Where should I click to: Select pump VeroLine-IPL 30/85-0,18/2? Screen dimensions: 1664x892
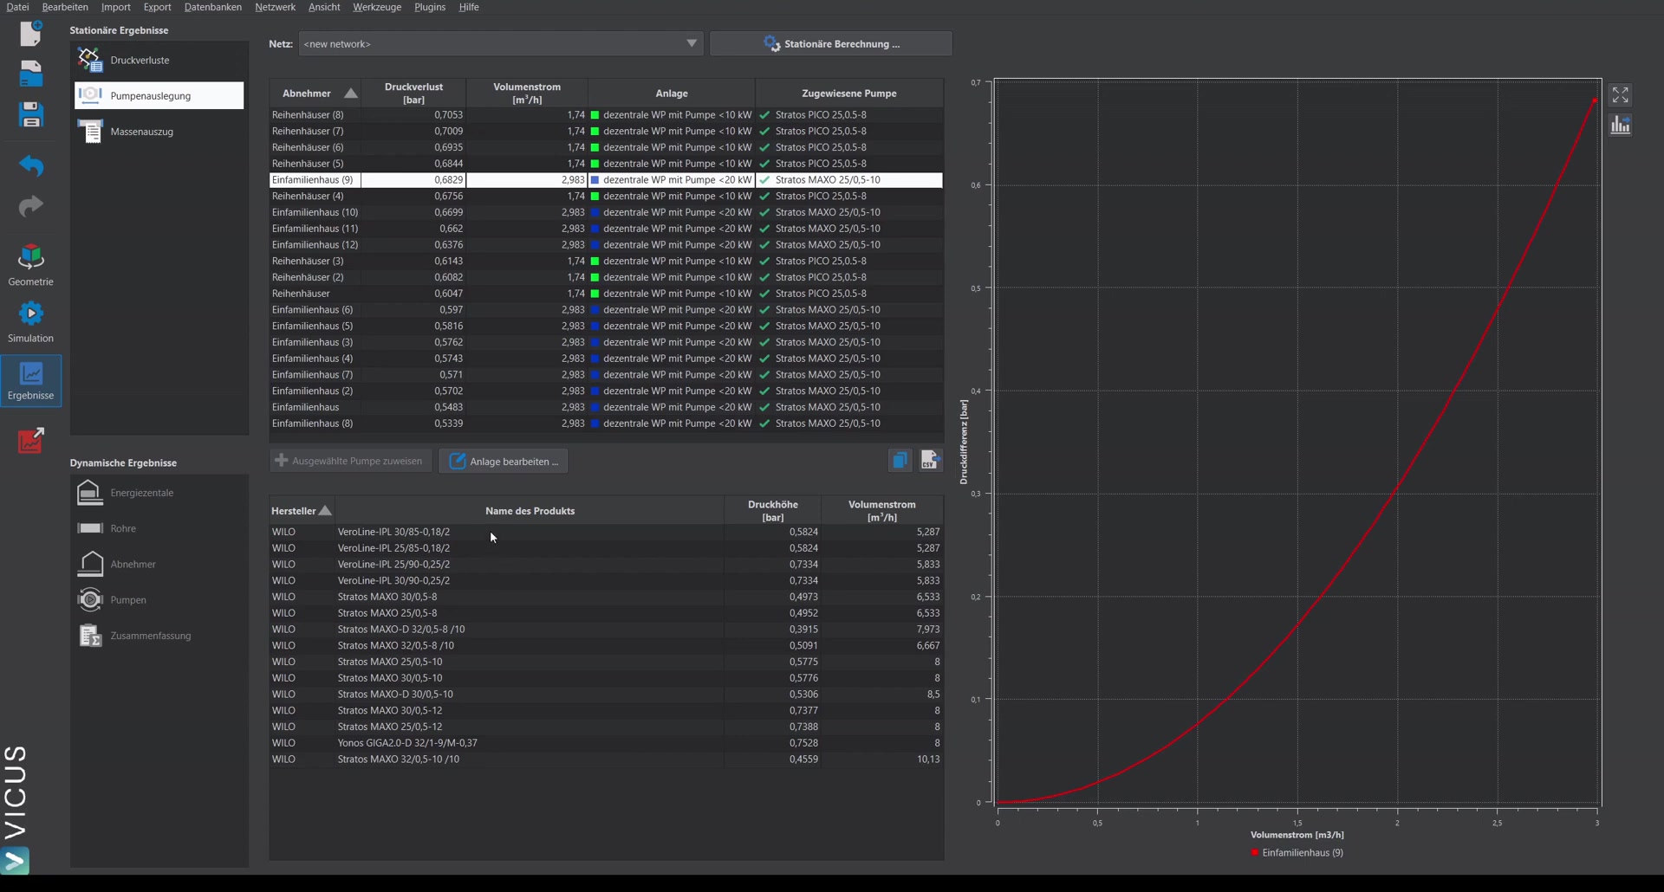(606, 532)
